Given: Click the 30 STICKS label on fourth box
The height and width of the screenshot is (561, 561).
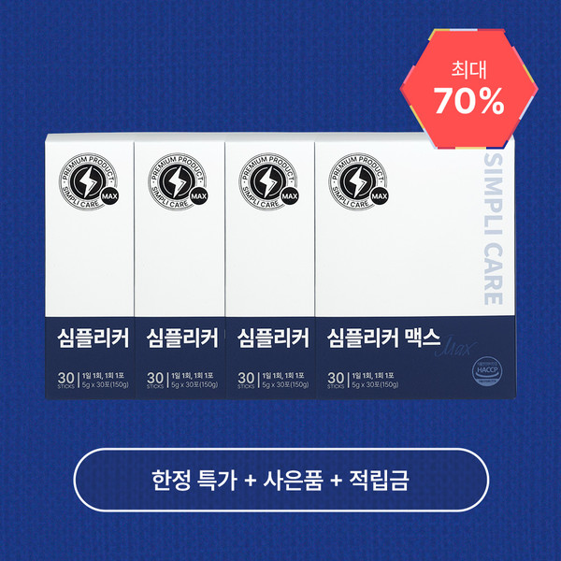Looking at the screenshot, I should (x=336, y=380).
